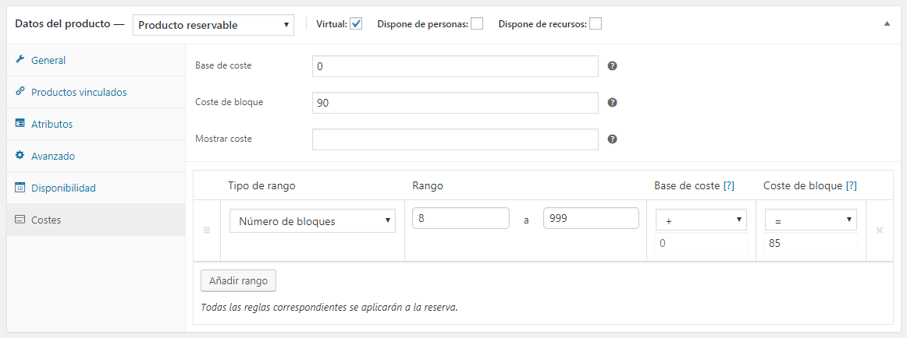Click the drag handle of range row
Image resolution: width=907 pixels, height=338 pixels.
(x=207, y=231)
